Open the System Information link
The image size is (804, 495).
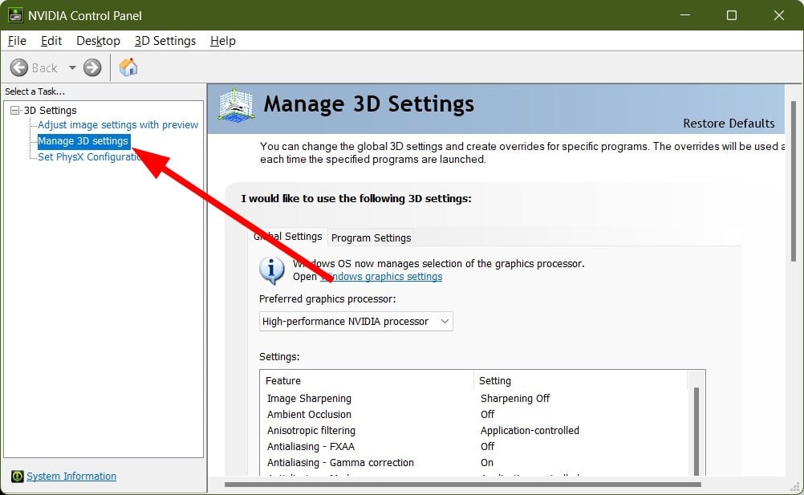[x=71, y=477]
